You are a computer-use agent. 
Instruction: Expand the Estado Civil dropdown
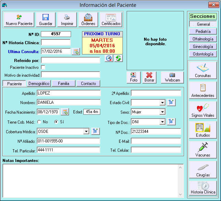tap(162, 102)
